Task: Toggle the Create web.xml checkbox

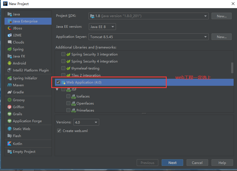Action: pyautogui.click(x=59, y=131)
